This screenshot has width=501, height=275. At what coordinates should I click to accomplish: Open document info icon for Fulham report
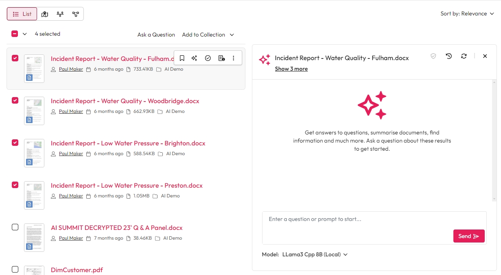tap(221, 58)
